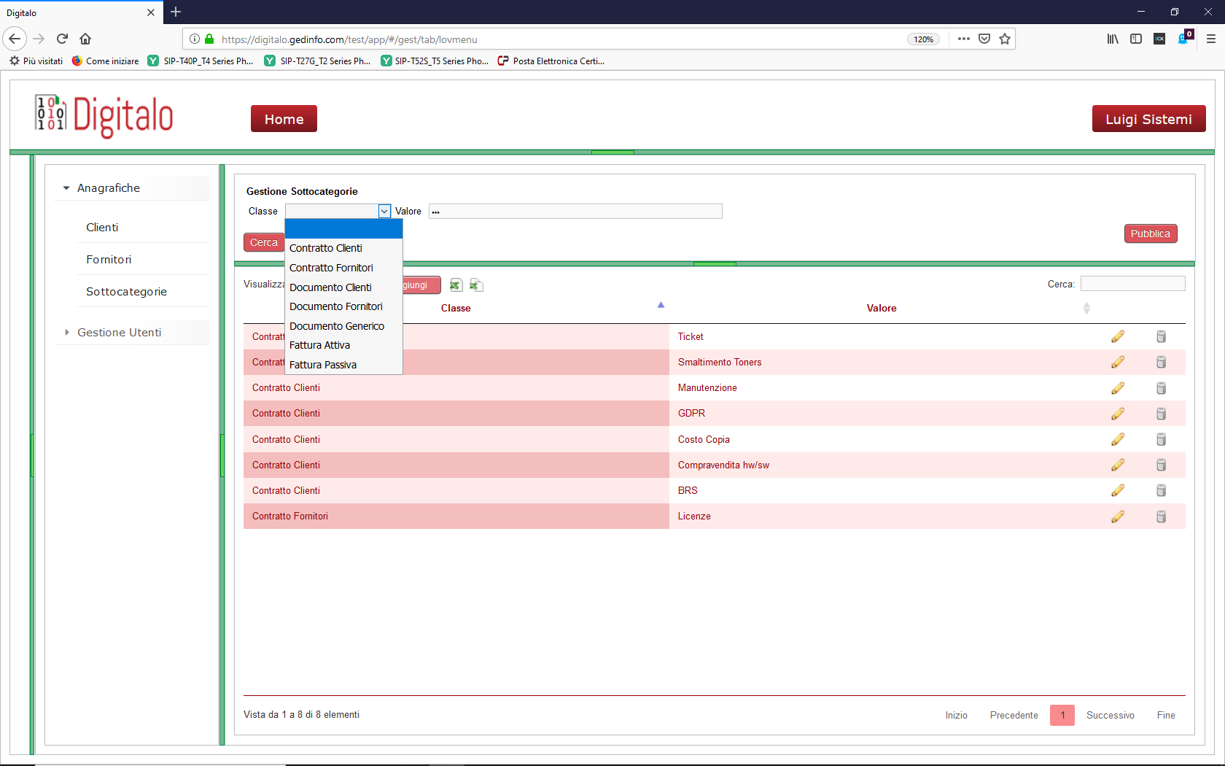Choose Documento Clienti option

[x=343, y=287]
